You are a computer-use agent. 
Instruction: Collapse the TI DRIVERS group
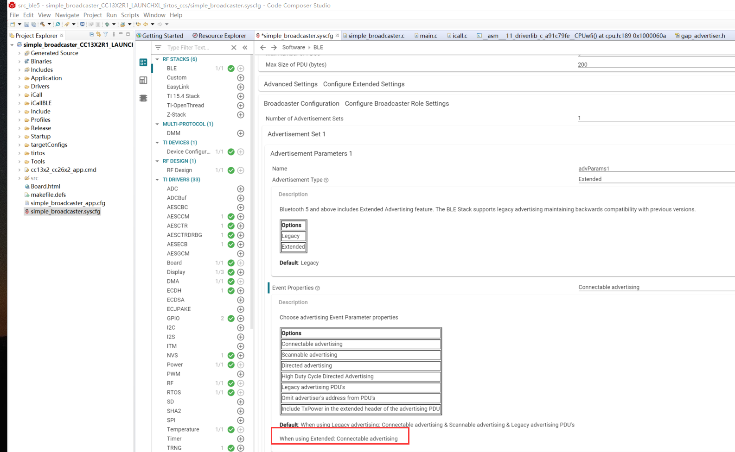[157, 180]
